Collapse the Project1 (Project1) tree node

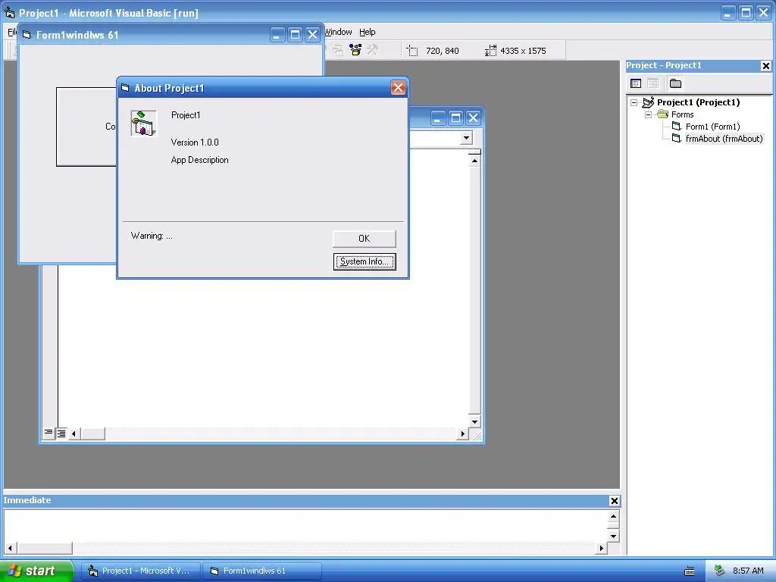tap(634, 102)
